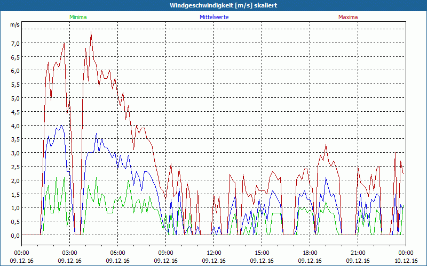The height and width of the screenshot is (266, 427).
Task: Click the 1,5 y-axis value
Action: point(15,194)
